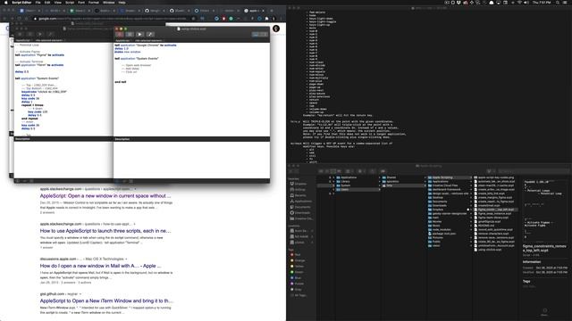Screen dimensions: 572x321
Task: Open the Google account avatar in Chrome
Action: coord(276,29)
